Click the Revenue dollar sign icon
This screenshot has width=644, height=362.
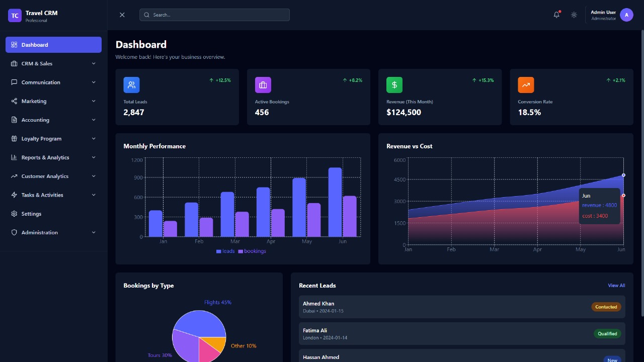394,84
